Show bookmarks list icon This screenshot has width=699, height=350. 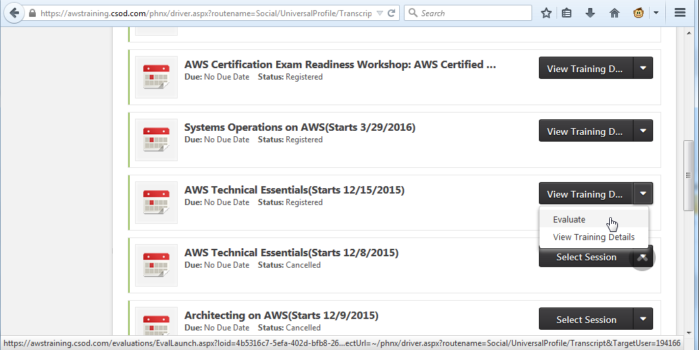[567, 13]
